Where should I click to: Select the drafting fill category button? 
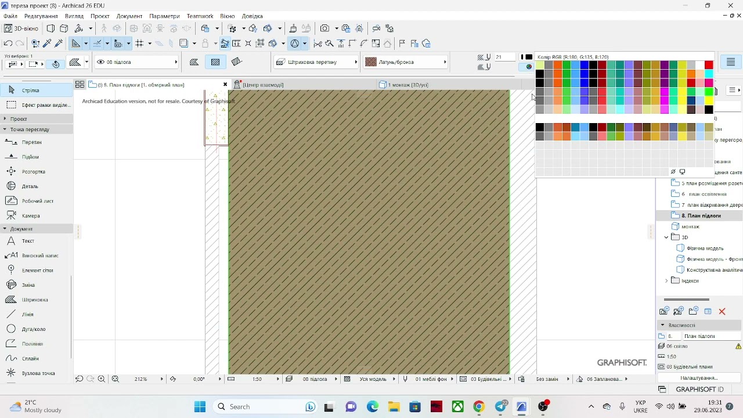pos(215,62)
